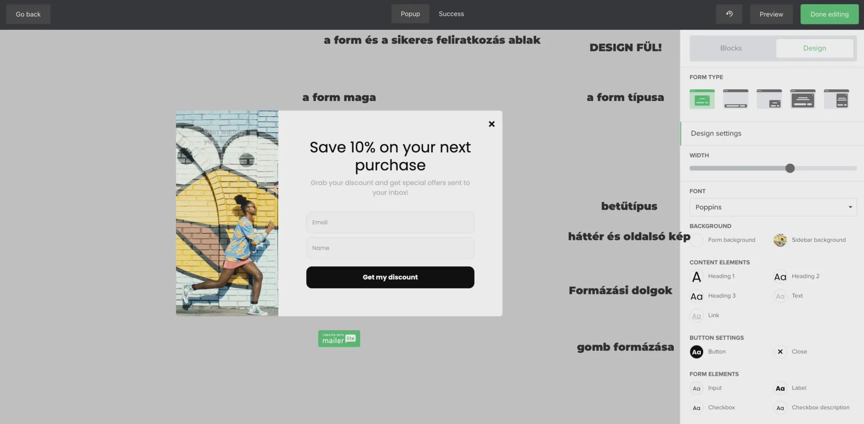Expand the Design settings section
Image resolution: width=864 pixels, height=424 pixels.
716,133
